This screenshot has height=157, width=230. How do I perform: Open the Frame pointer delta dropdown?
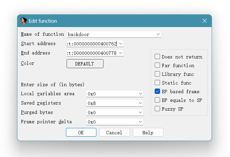[140, 122]
